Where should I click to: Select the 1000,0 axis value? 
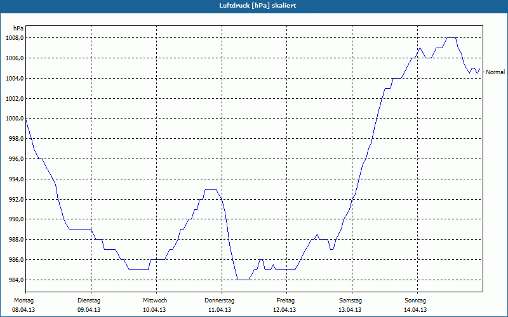tap(15, 119)
